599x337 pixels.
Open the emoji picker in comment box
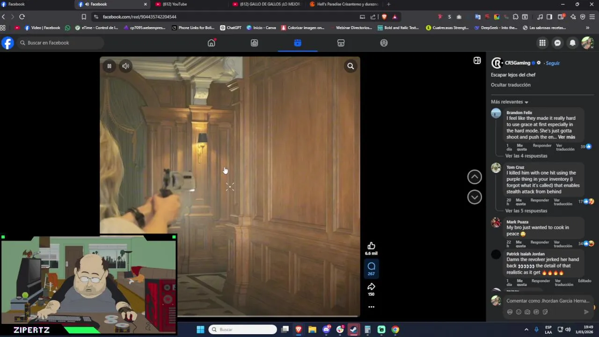click(519, 312)
